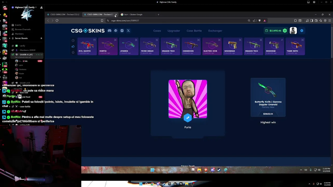Open the Woodsman drop card

click(x=233, y=46)
